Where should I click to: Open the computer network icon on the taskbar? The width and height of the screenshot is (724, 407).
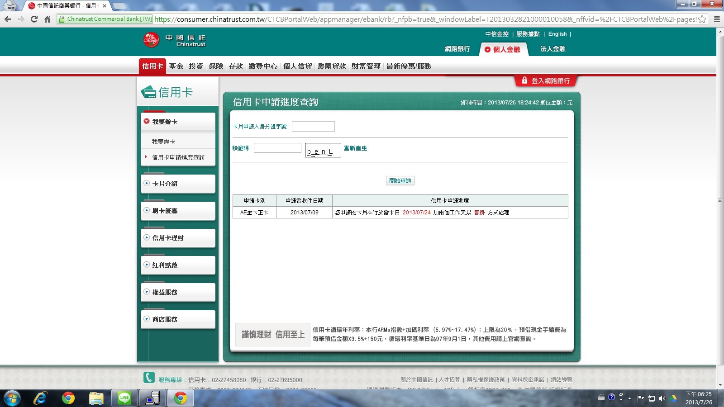(152, 398)
